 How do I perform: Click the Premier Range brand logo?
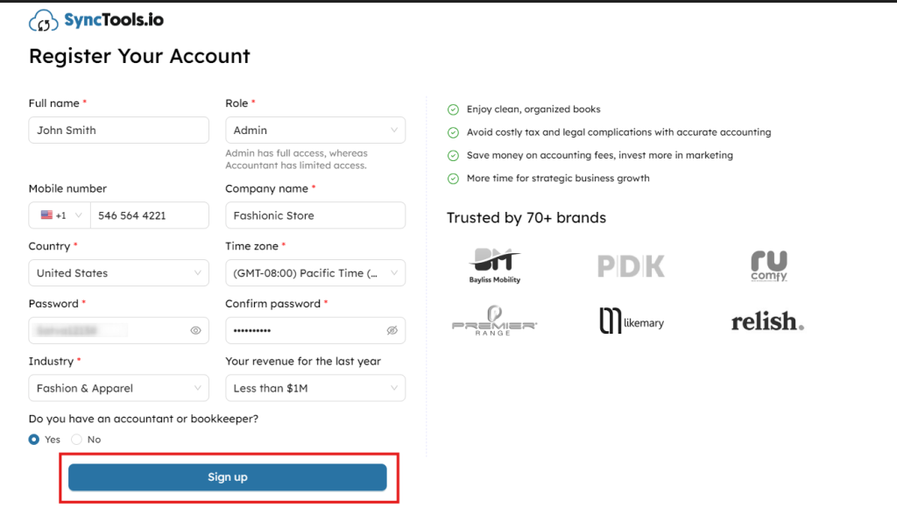tap(494, 321)
